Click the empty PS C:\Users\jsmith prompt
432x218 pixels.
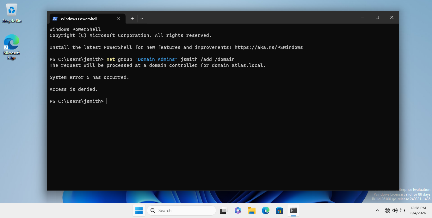pos(77,101)
